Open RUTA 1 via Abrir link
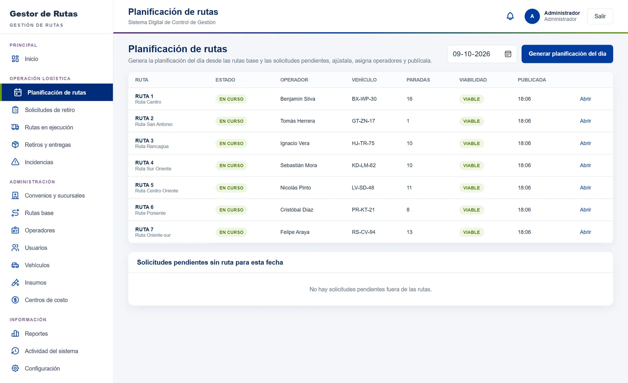Viewport: 628px width, 383px height. pyautogui.click(x=585, y=99)
